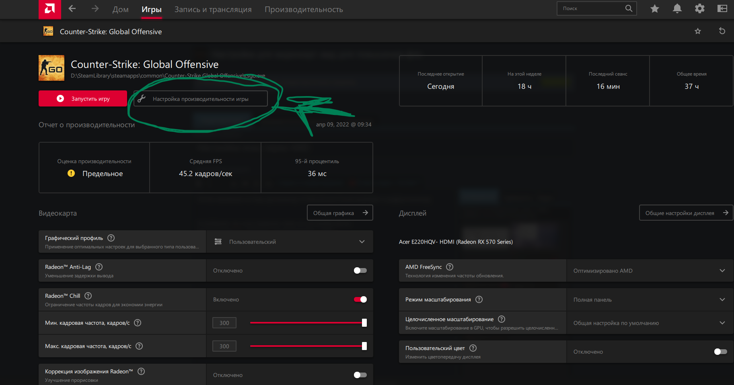This screenshot has width=734, height=385.
Task: Click the large CS:GO game thumbnail
Action: pyautogui.click(x=51, y=68)
